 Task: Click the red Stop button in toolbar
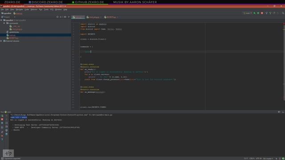click(262, 13)
